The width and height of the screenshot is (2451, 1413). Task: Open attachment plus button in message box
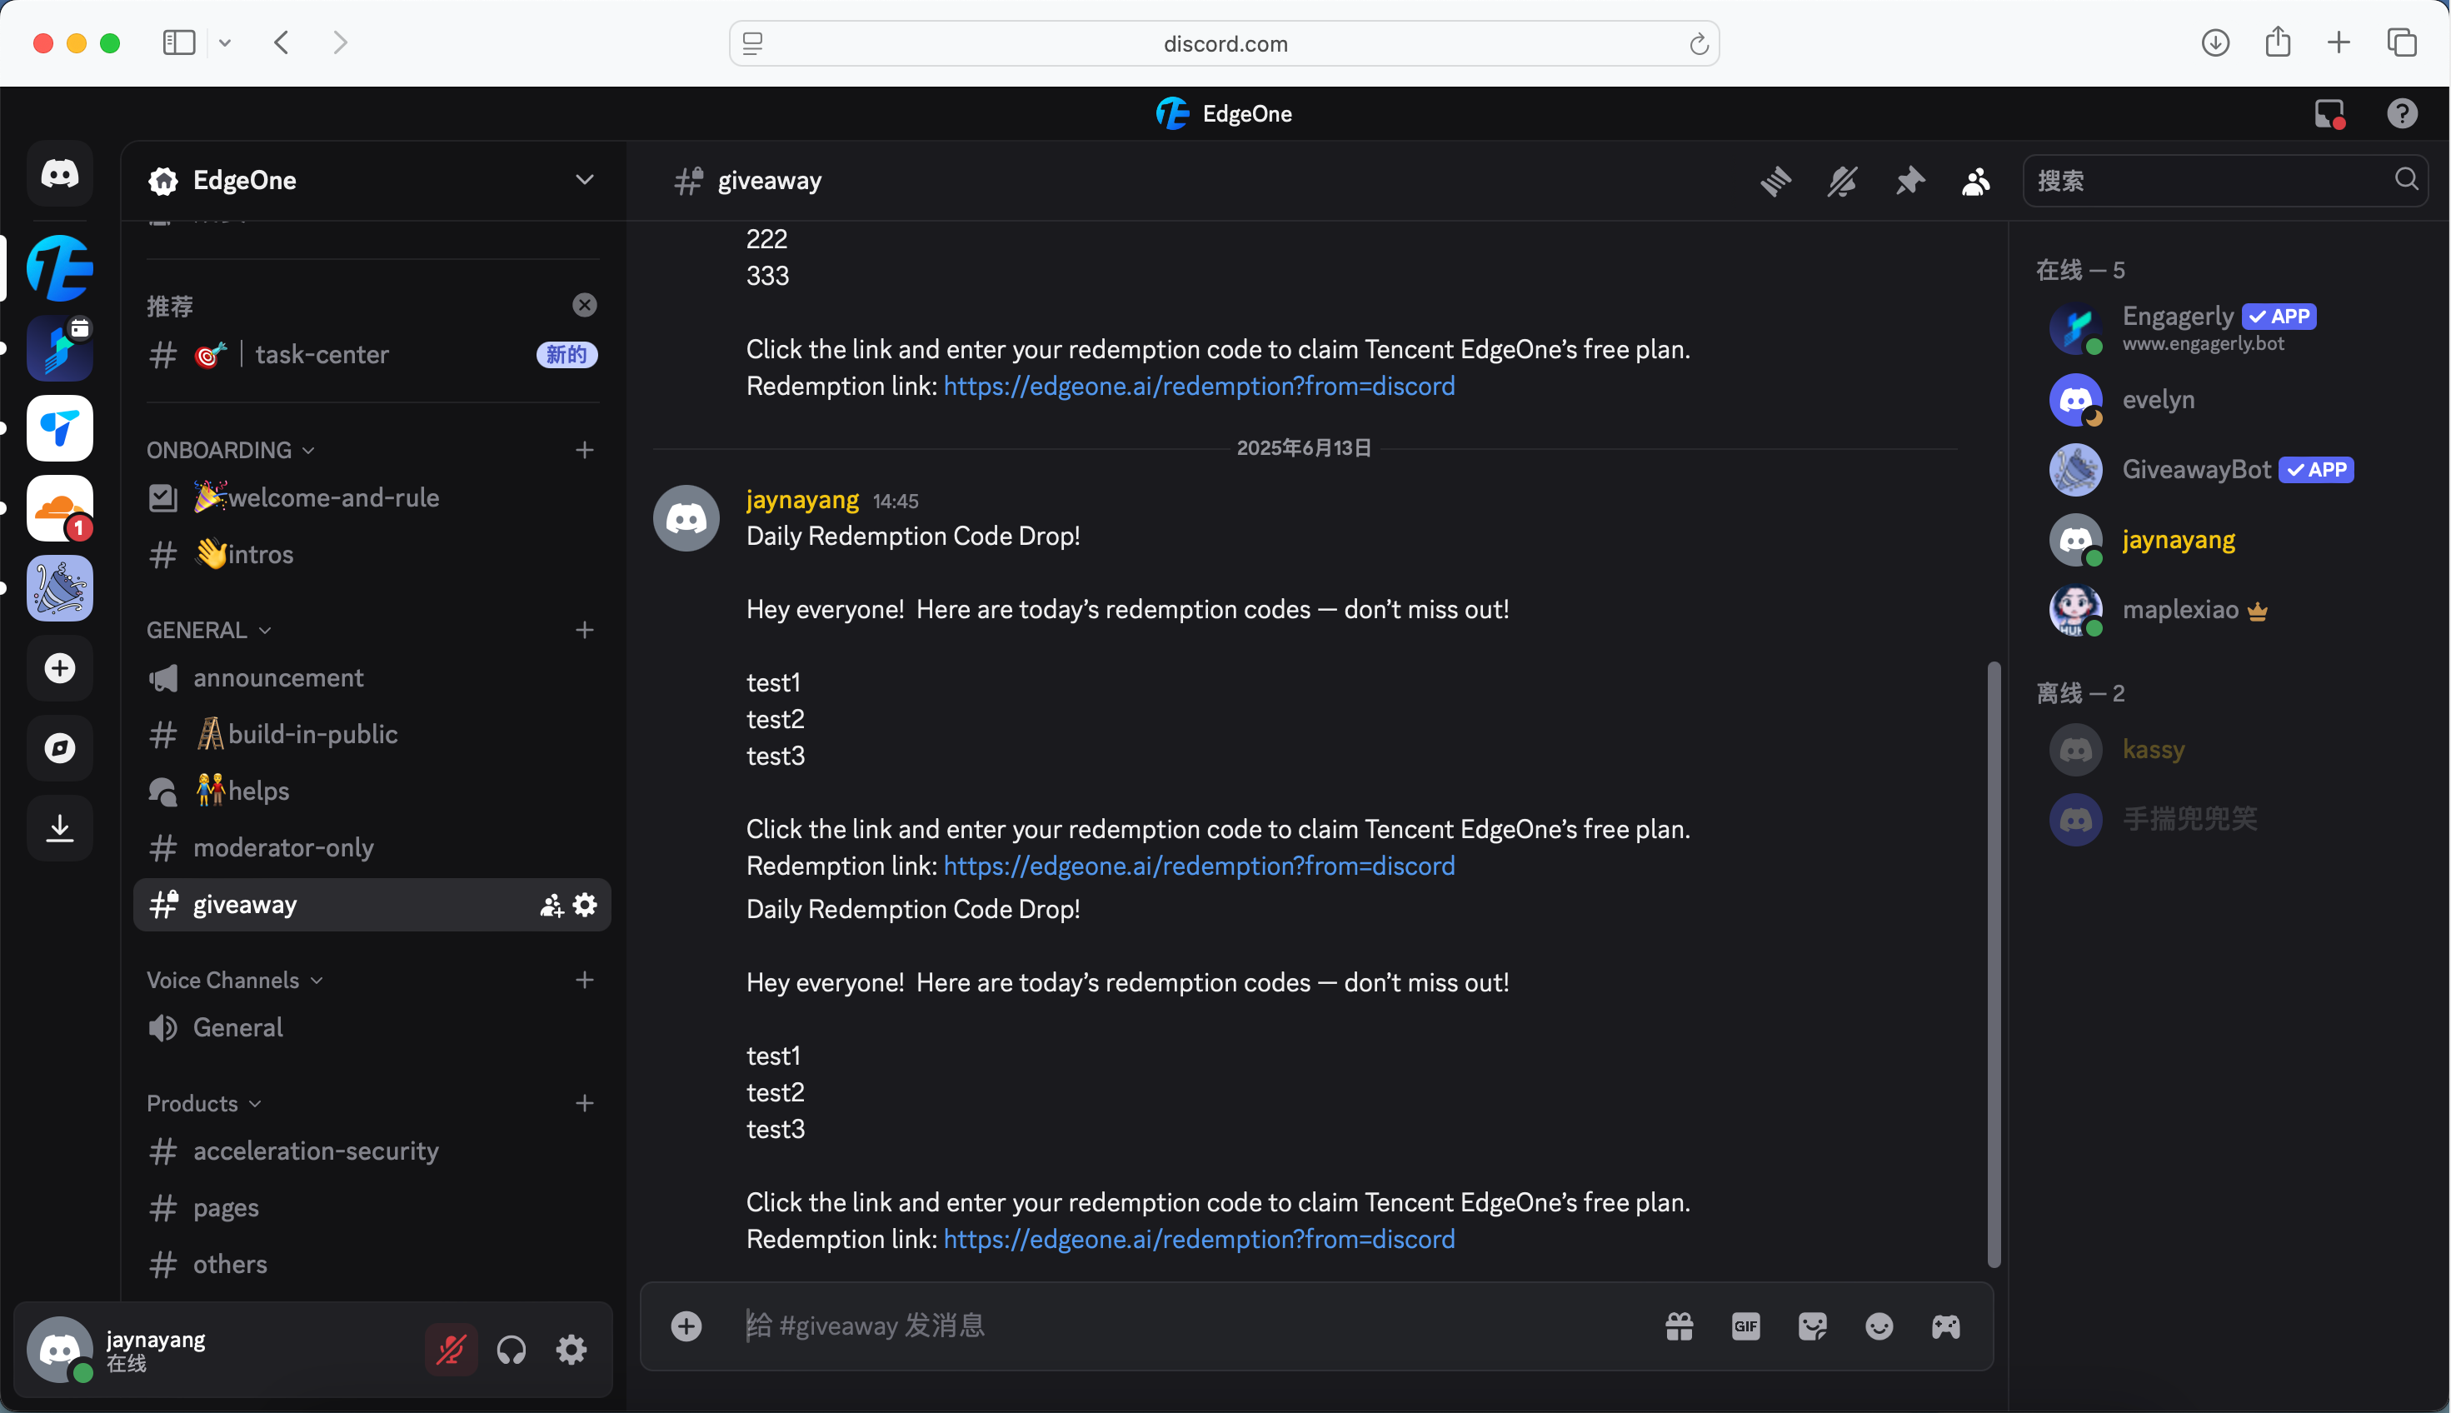[686, 1326]
